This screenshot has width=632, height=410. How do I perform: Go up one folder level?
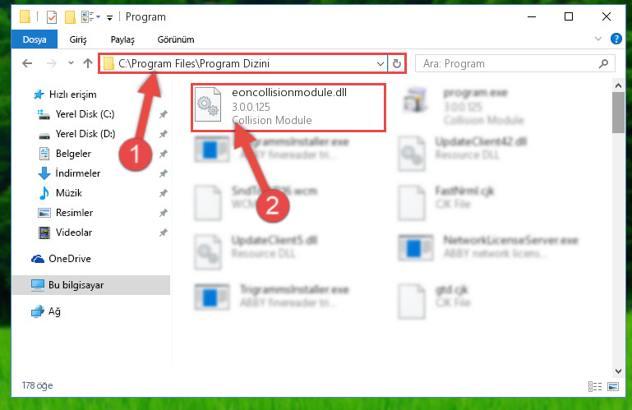click(x=87, y=63)
